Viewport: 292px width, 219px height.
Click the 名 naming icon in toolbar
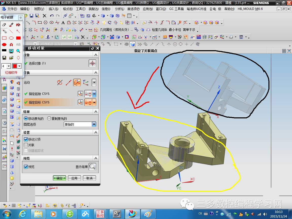(48, 37)
